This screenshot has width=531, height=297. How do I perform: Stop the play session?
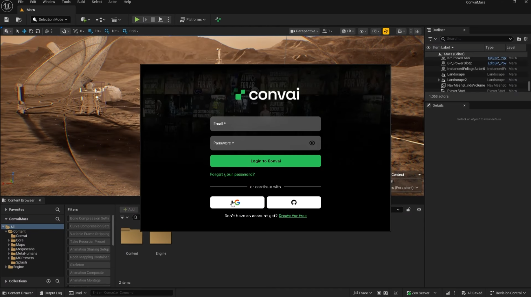152,19
